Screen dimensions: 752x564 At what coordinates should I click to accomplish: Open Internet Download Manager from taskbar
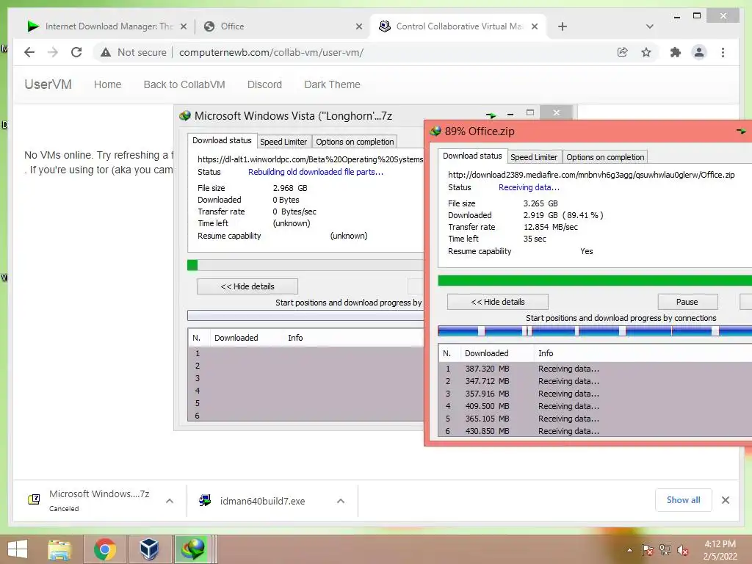(193, 549)
